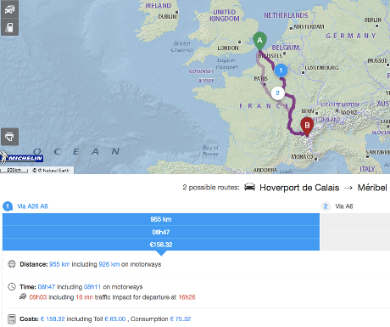This screenshot has width=390, height=327.
Task: Select route 2 tab Via A6
Action: coord(337,206)
